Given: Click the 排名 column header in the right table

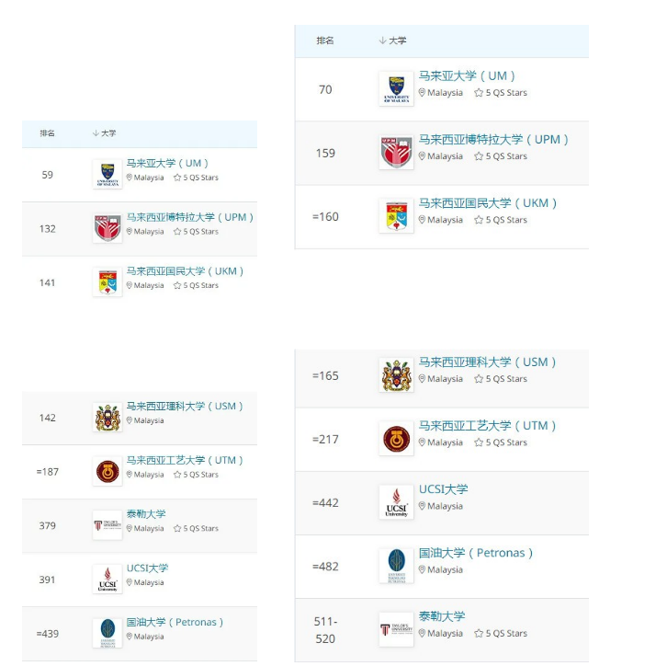Looking at the screenshot, I should click(325, 40).
